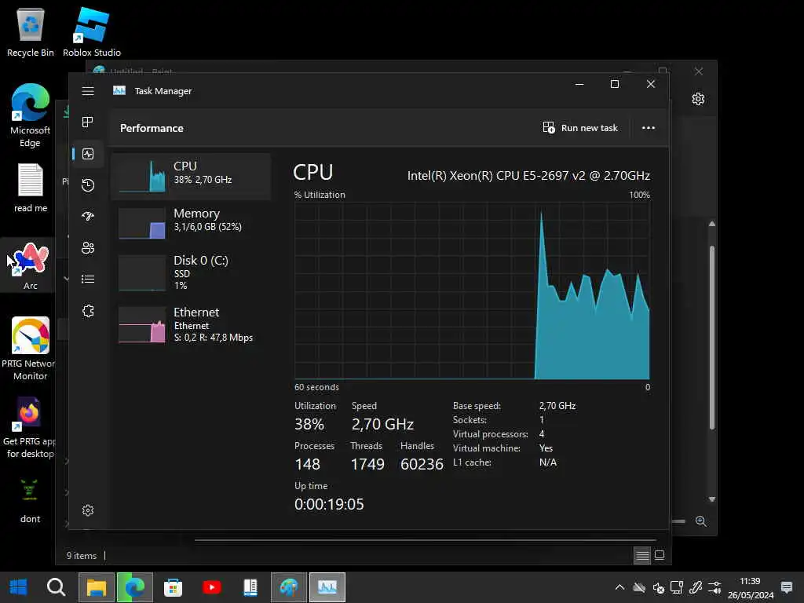Viewport: 804px width, 603px height.
Task: Open Recycle Bin desktop icon
Action: [31, 31]
